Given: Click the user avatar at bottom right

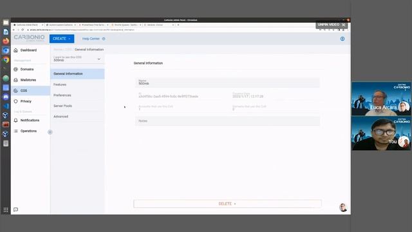Looking at the screenshot, I should pyautogui.click(x=343, y=208).
